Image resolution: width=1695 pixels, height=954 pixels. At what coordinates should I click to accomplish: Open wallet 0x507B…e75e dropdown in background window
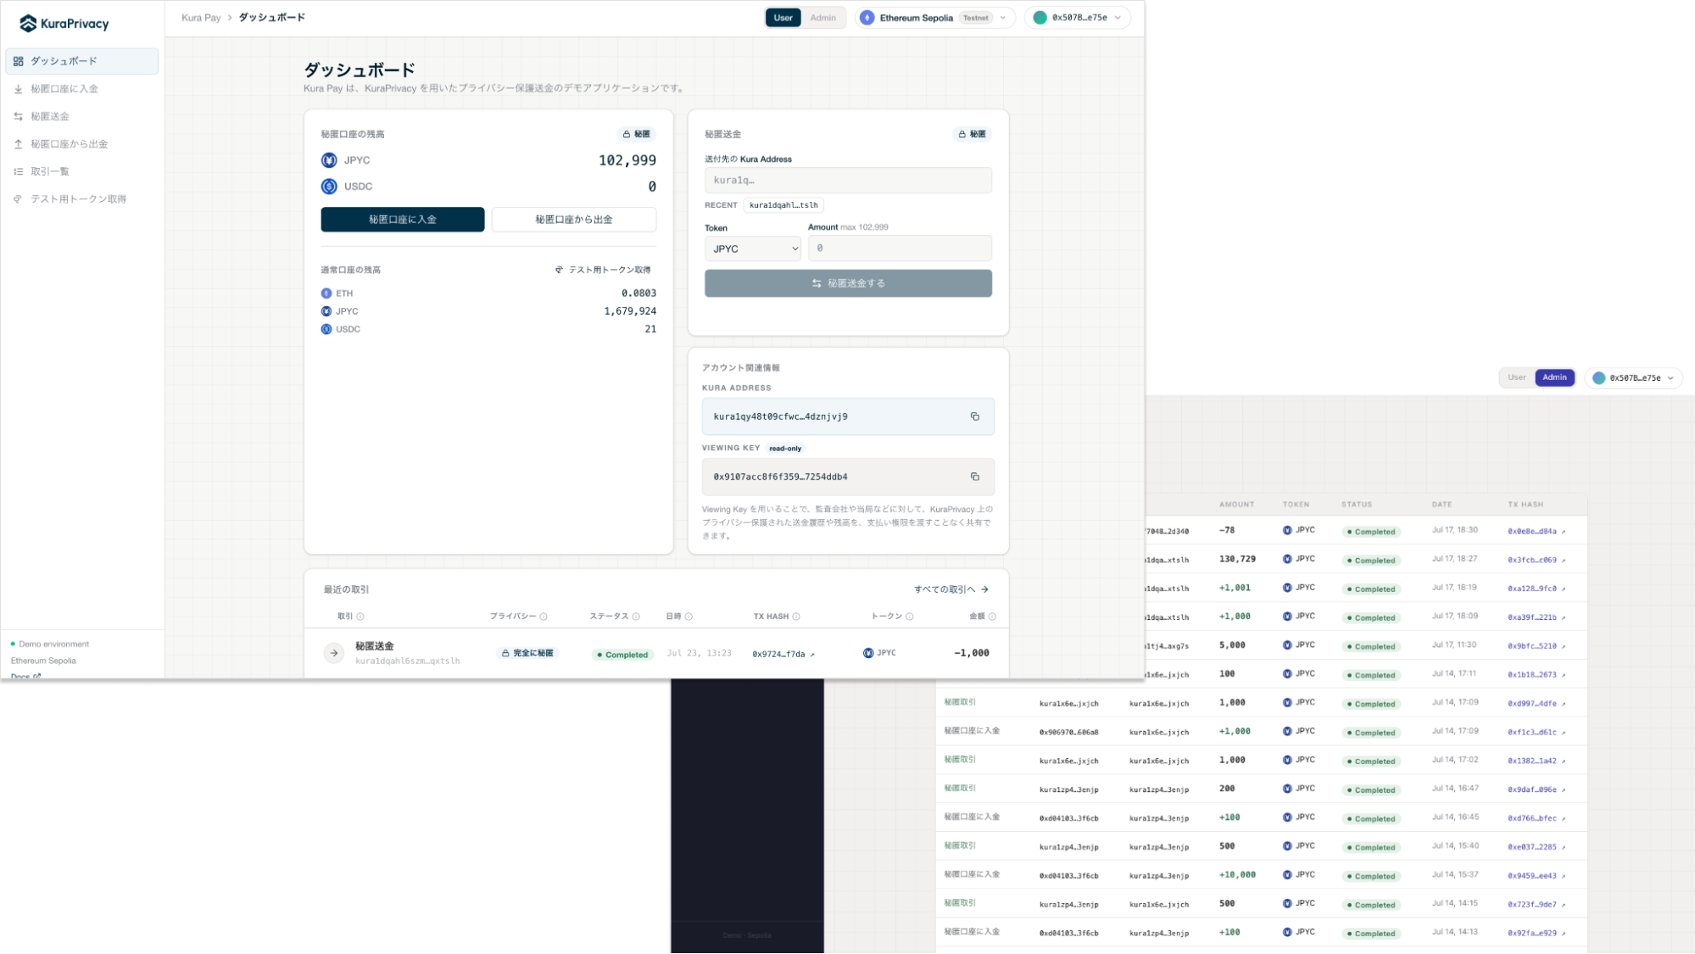1633,378
